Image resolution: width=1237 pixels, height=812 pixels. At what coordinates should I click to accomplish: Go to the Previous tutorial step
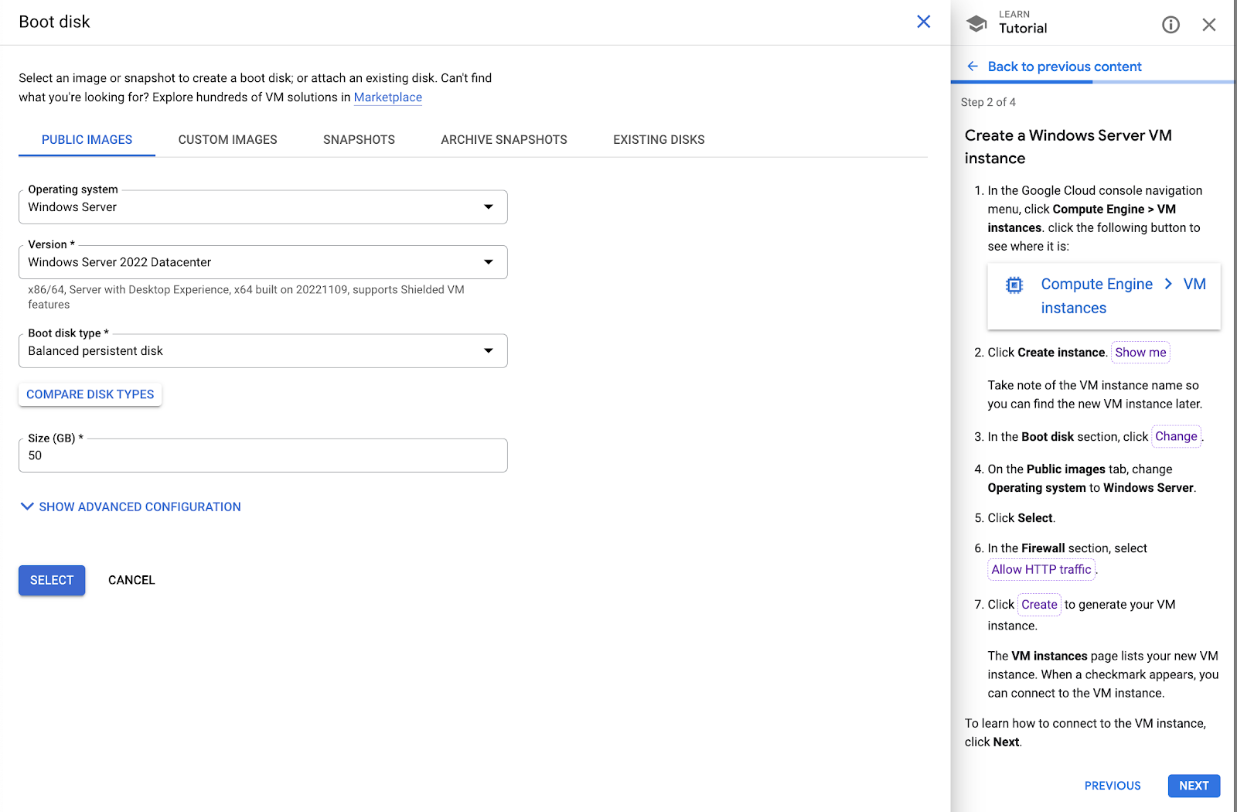(x=1113, y=786)
